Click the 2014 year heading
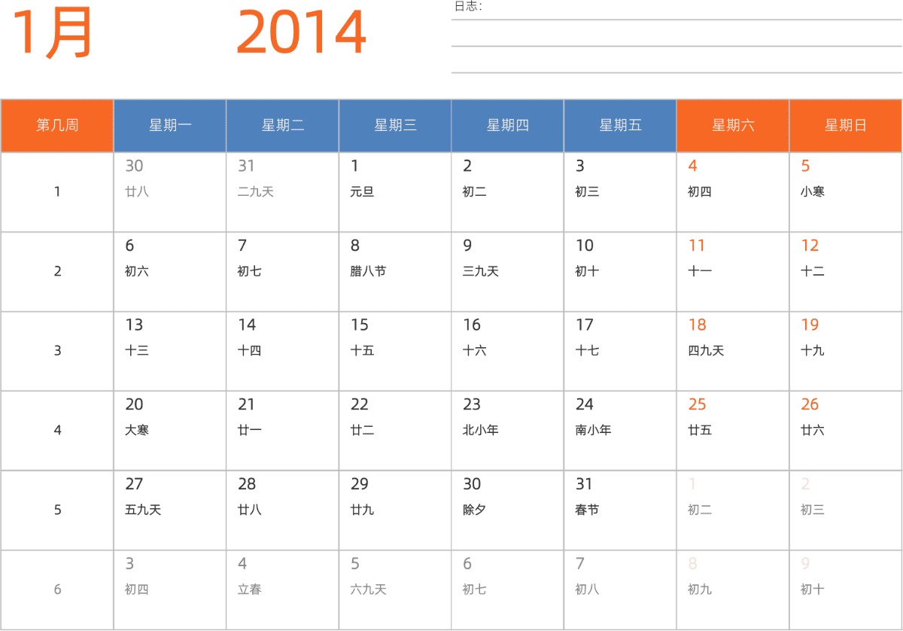903x631 pixels. click(301, 33)
